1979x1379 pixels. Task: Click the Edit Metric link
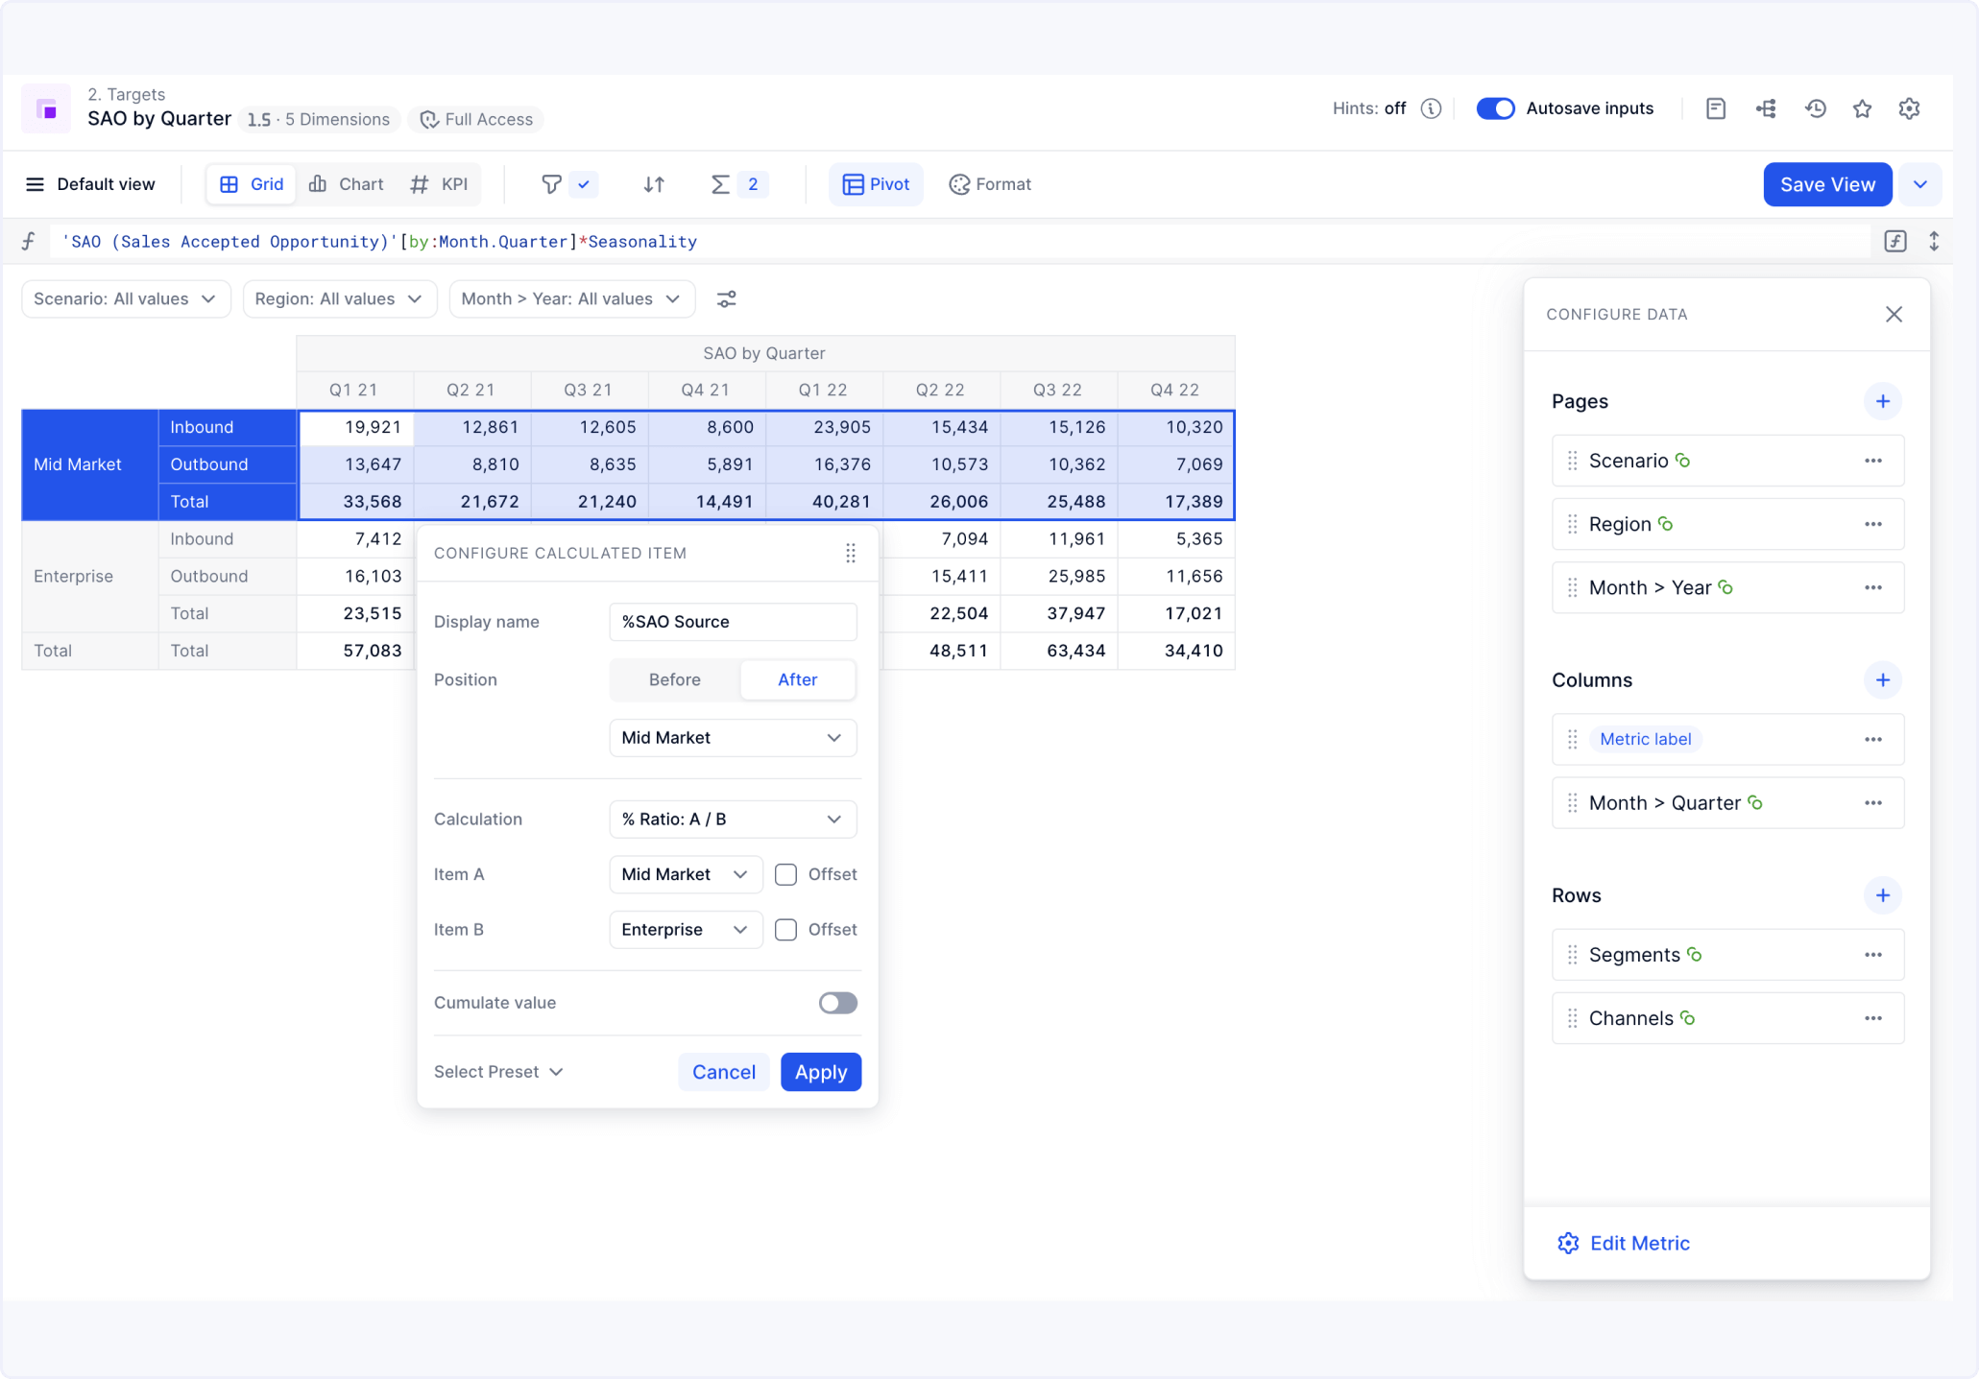1639,1243
